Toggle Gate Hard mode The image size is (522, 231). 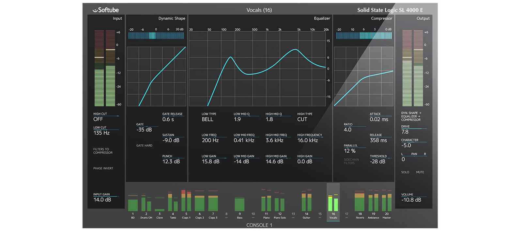click(144, 146)
